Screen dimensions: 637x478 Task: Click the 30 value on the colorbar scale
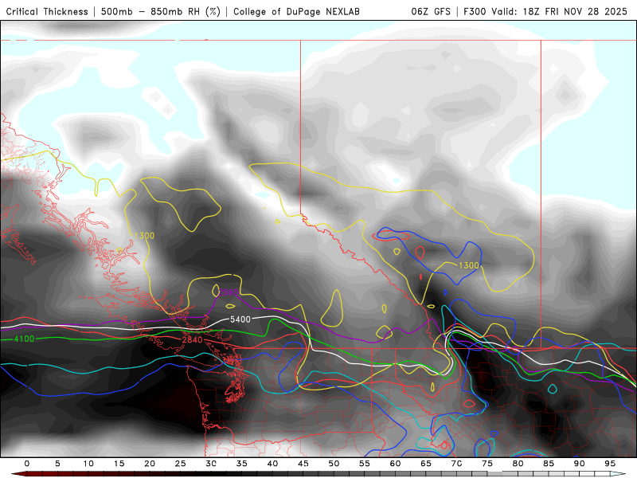211,464
